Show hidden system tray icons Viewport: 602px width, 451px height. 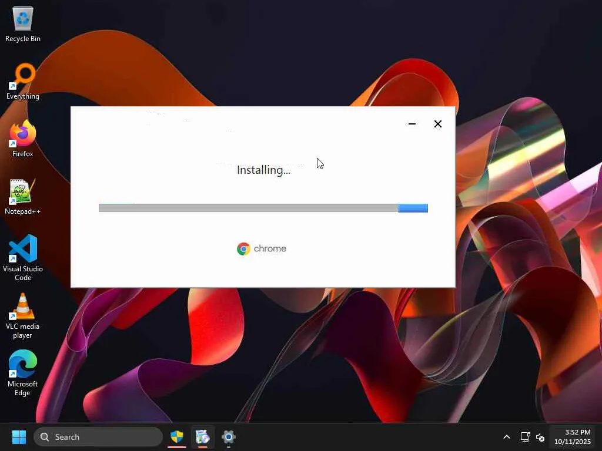(x=507, y=437)
